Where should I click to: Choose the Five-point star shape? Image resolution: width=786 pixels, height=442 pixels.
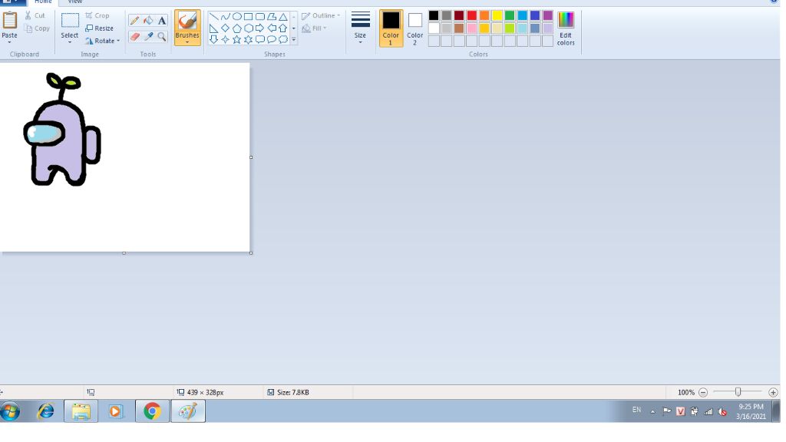click(237, 39)
